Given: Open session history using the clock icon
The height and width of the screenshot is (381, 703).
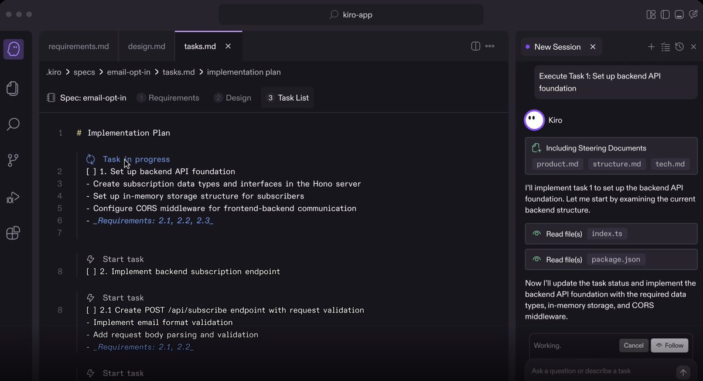Looking at the screenshot, I should click(679, 46).
